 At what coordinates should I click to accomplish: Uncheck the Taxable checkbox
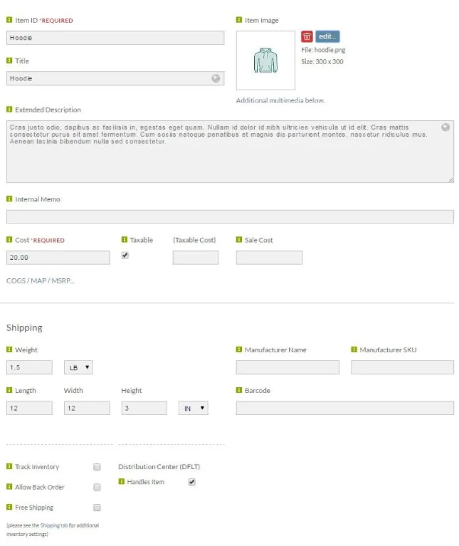[125, 255]
